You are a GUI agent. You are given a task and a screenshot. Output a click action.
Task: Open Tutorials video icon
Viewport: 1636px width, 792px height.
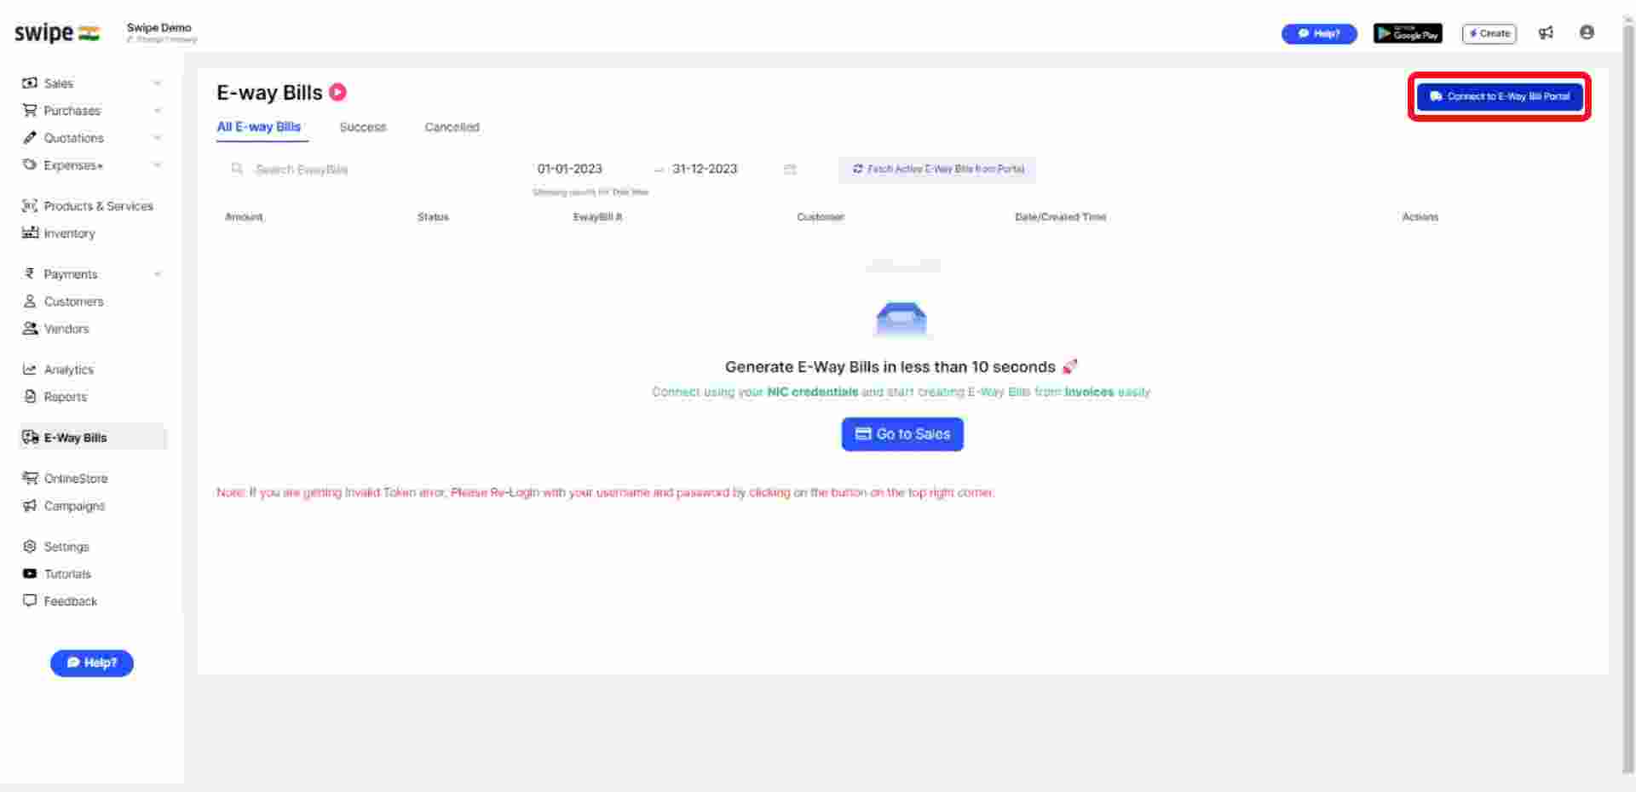(x=30, y=573)
